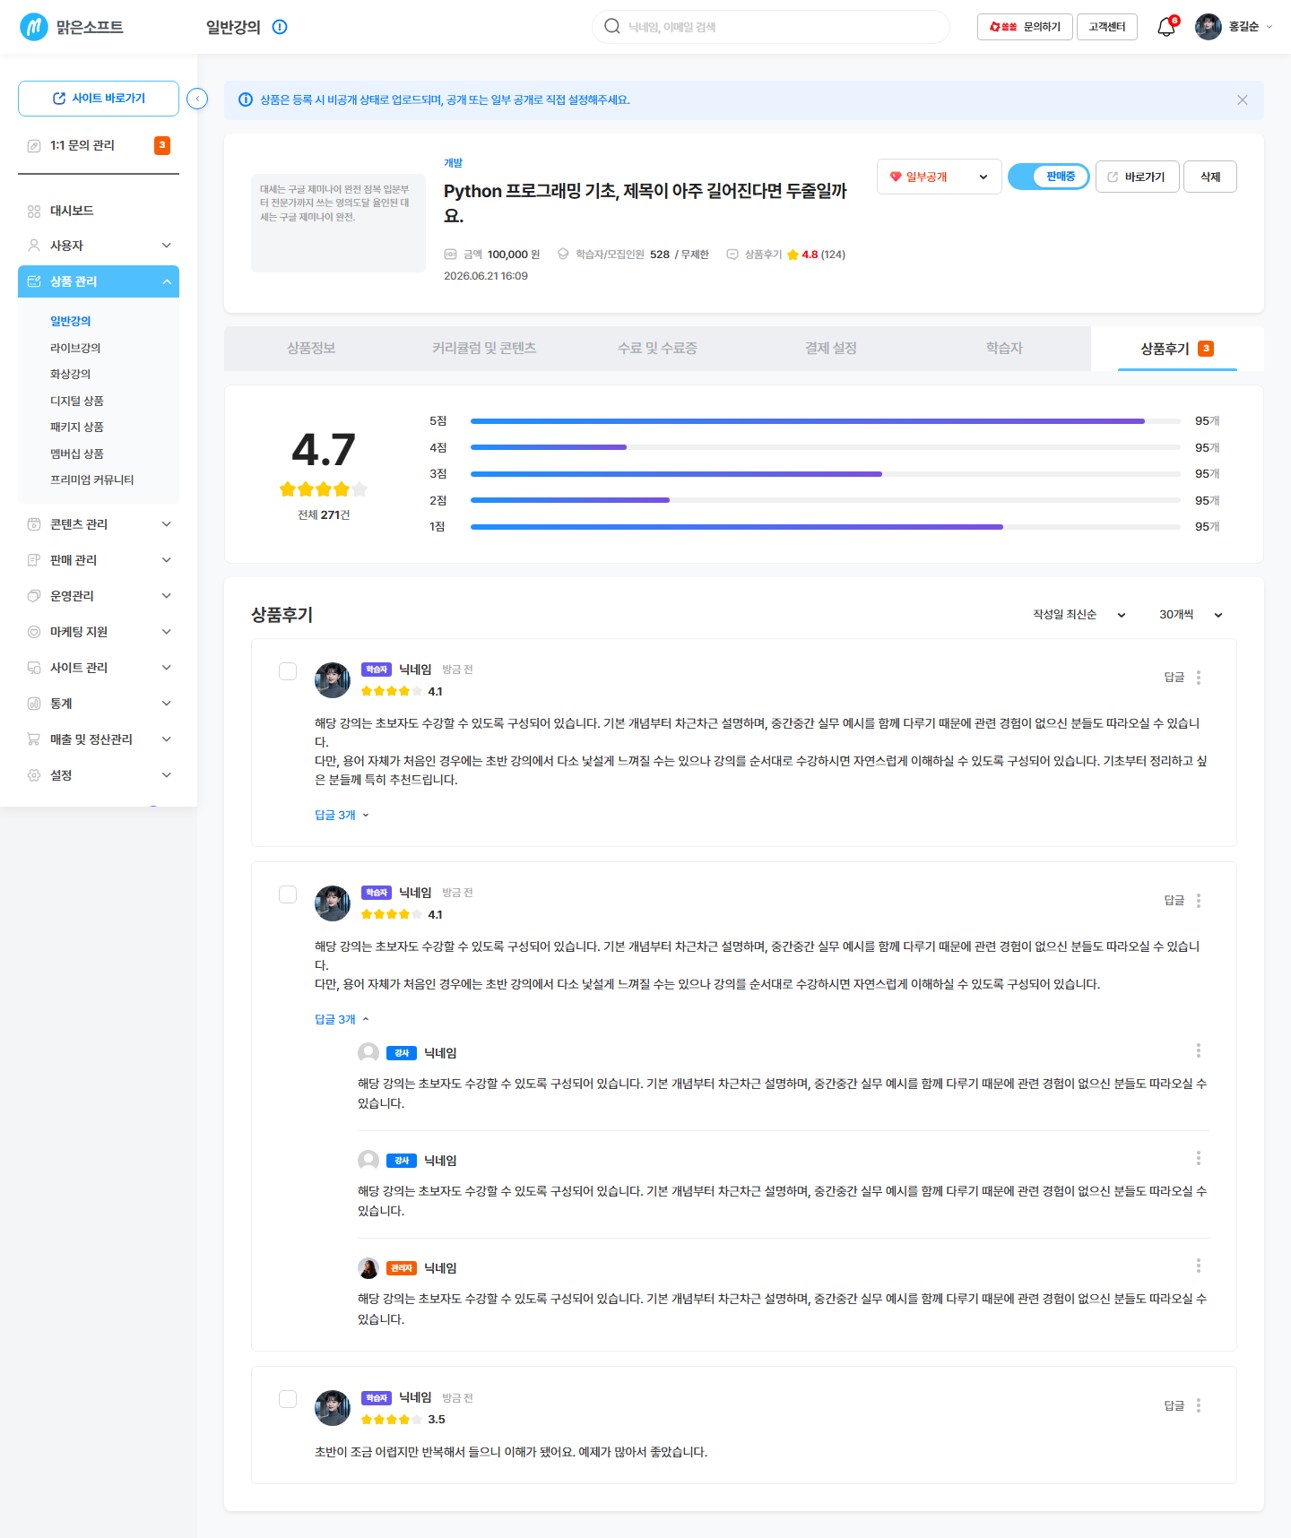Click the 사용자 person icon
Image resolution: width=1291 pixels, height=1538 pixels.
click(x=34, y=245)
